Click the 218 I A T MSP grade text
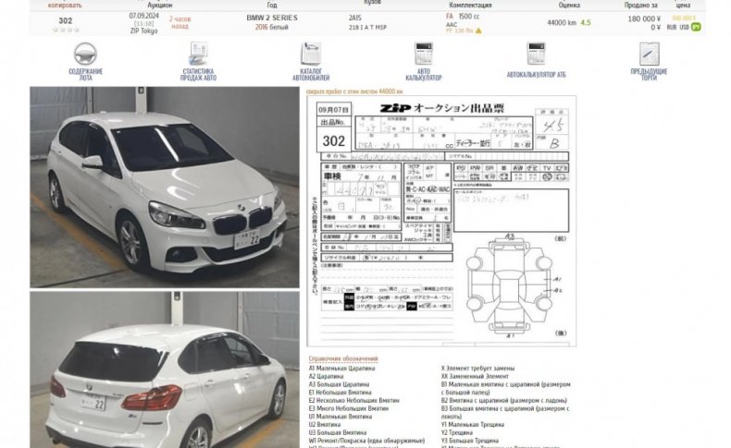This screenshot has width=731, height=448. point(368,28)
